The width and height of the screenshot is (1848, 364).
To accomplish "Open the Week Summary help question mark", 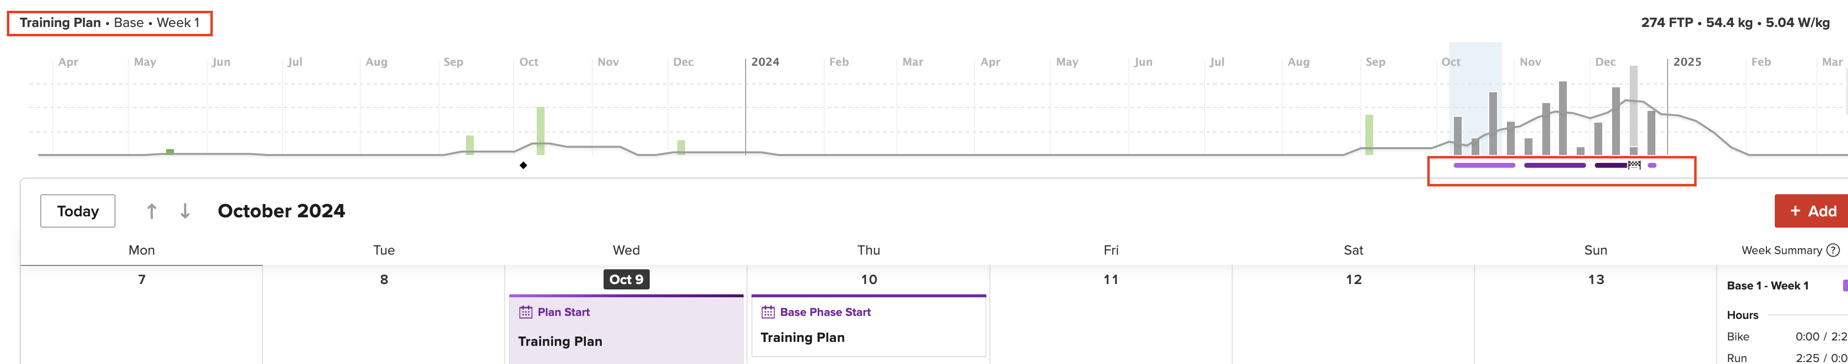I will pyautogui.click(x=1833, y=250).
